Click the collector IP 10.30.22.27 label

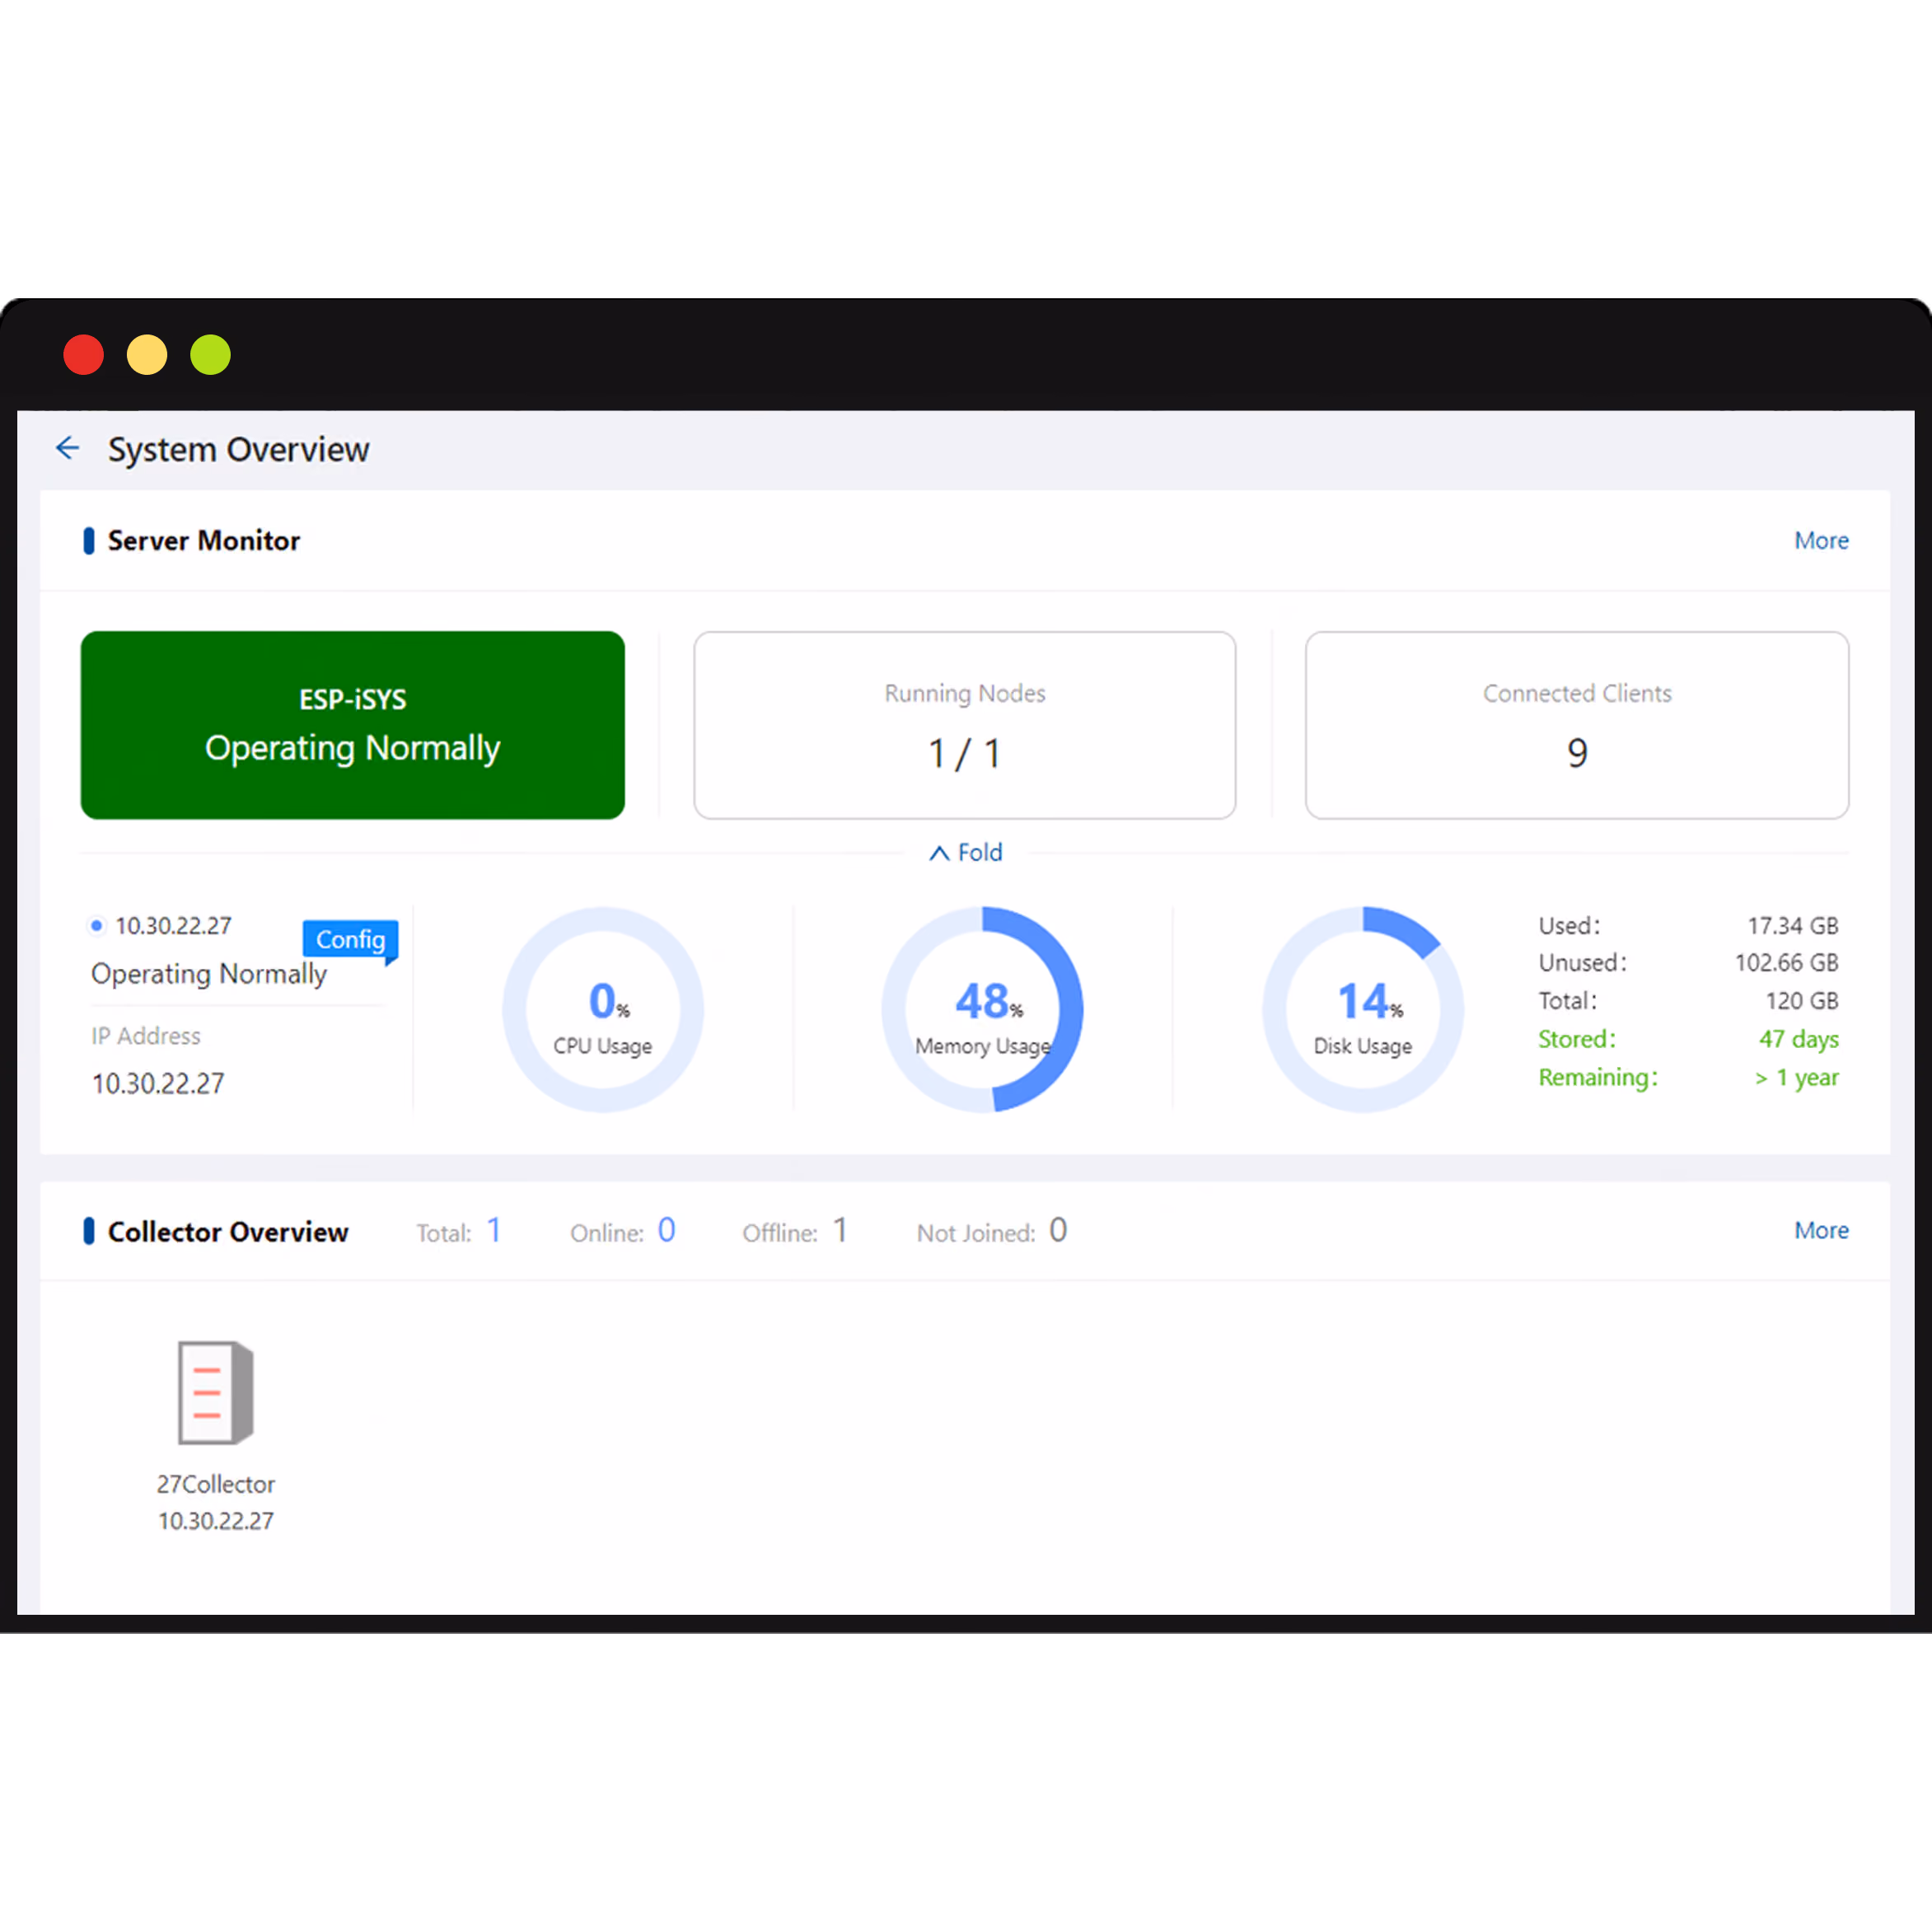(x=215, y=1521)
